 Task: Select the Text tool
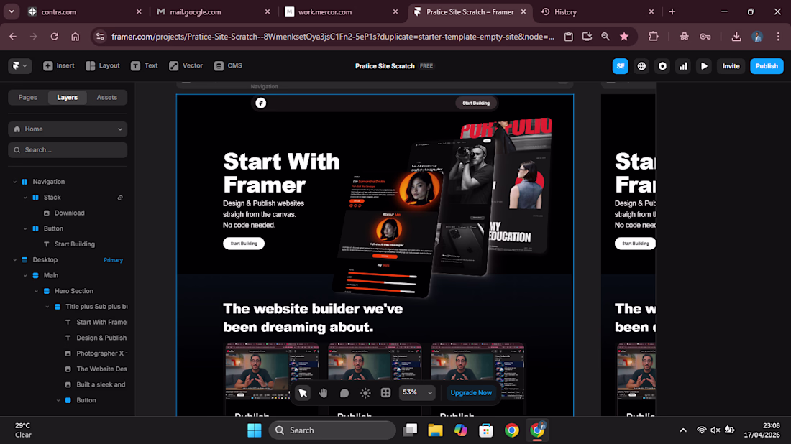(145, 66)
